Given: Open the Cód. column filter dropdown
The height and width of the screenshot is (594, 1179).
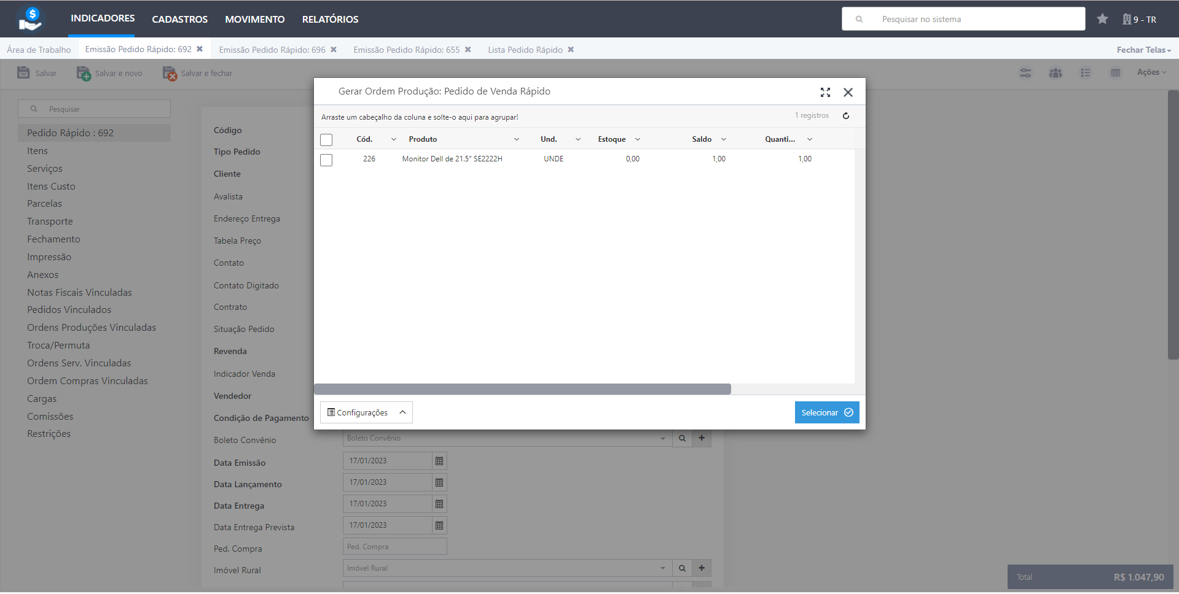Looking at the screenshot, I should coord(394,139).
